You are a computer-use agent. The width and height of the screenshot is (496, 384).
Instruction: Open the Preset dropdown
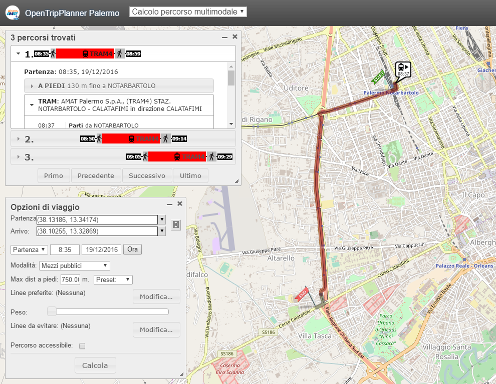click(x=113, y=279)
